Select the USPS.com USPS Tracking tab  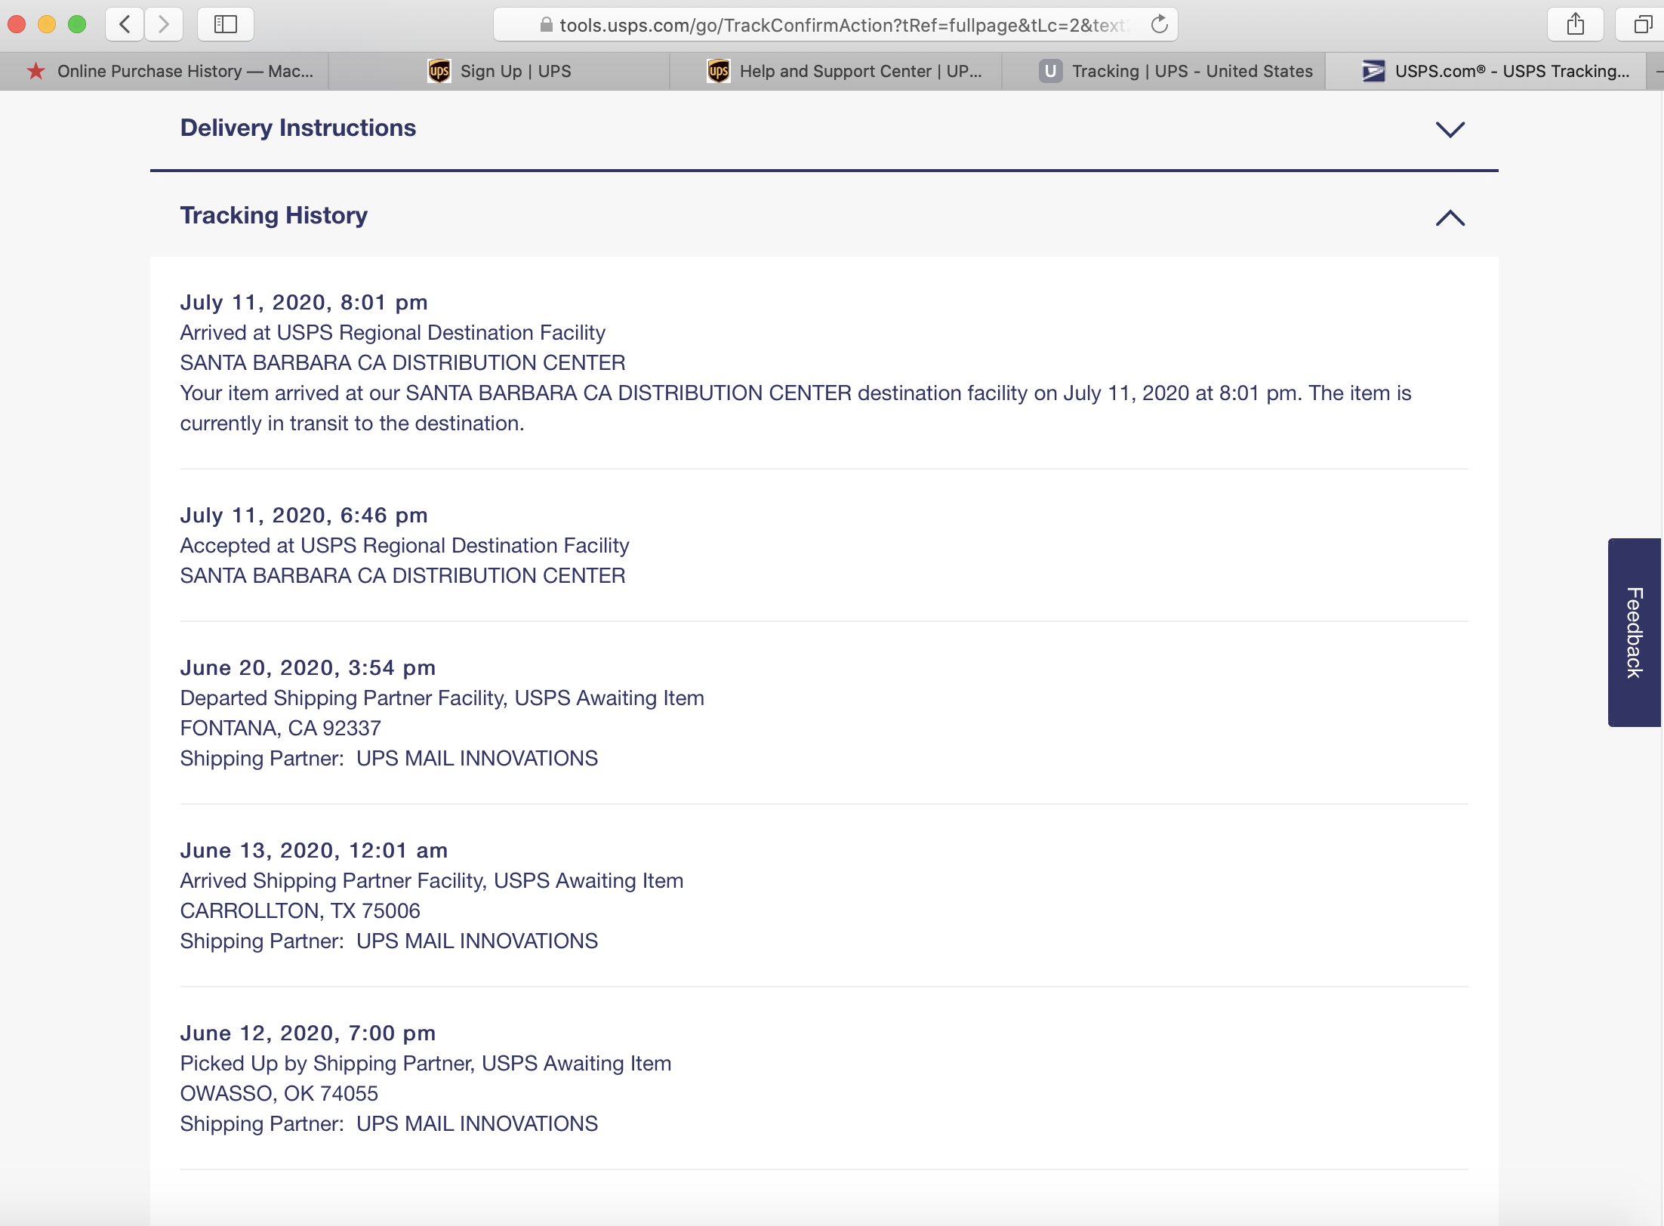[x=1485, y=71]
